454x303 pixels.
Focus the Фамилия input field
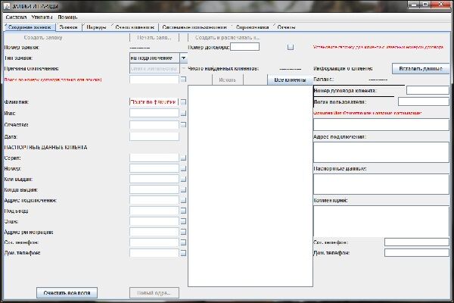click(154, 102)
